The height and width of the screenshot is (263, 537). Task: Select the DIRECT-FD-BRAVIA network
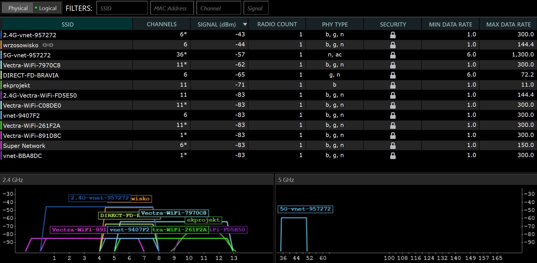(268, 75)
